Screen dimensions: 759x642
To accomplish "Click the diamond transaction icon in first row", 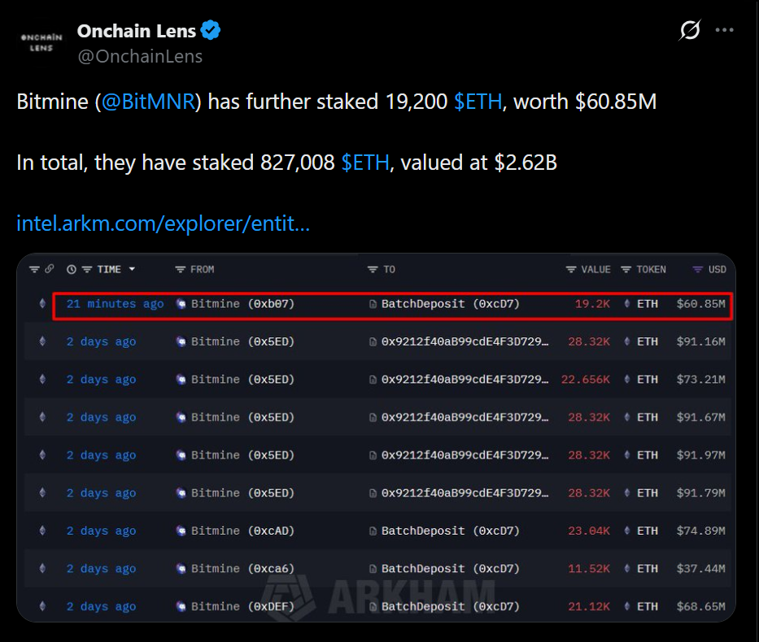I will (41, 303).
